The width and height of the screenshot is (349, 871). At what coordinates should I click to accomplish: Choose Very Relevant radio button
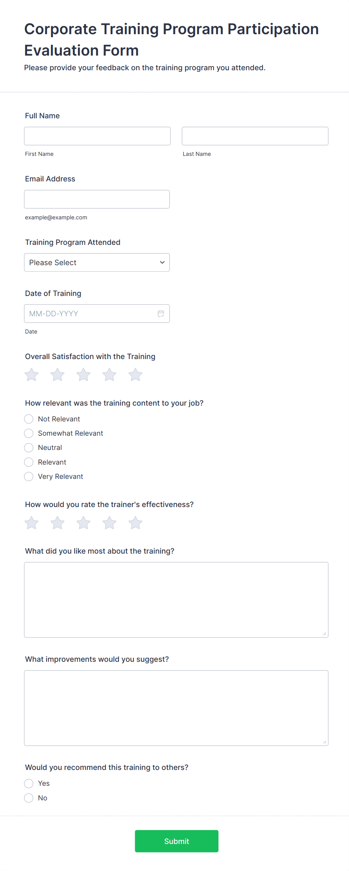click(x=29, y=477)
